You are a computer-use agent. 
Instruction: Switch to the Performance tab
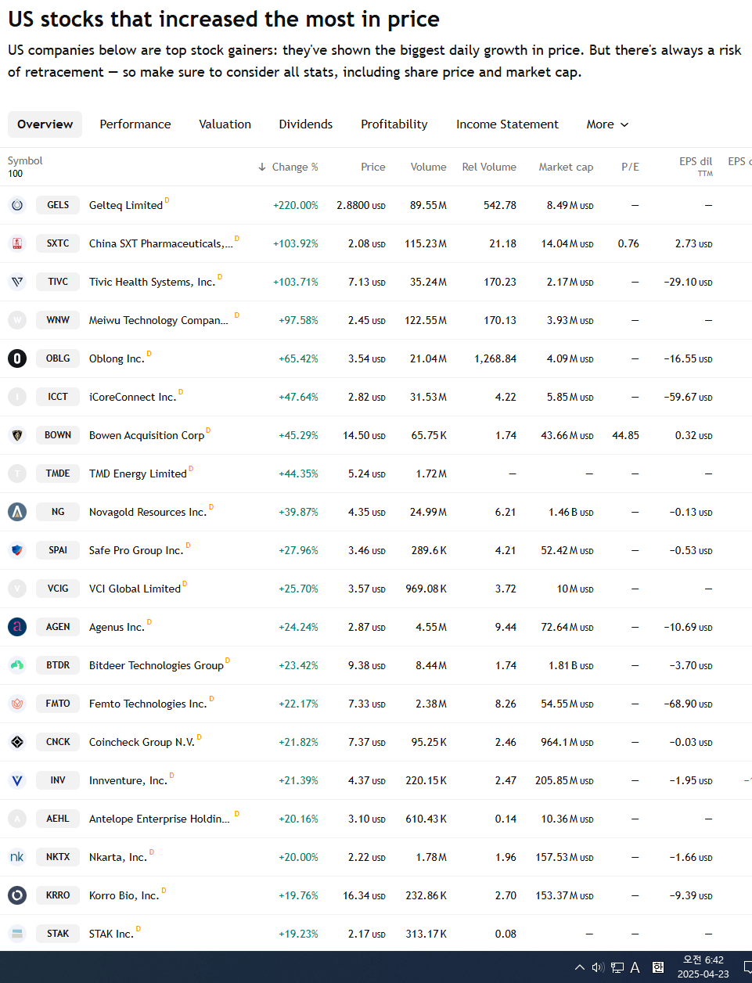coord(135,124)
